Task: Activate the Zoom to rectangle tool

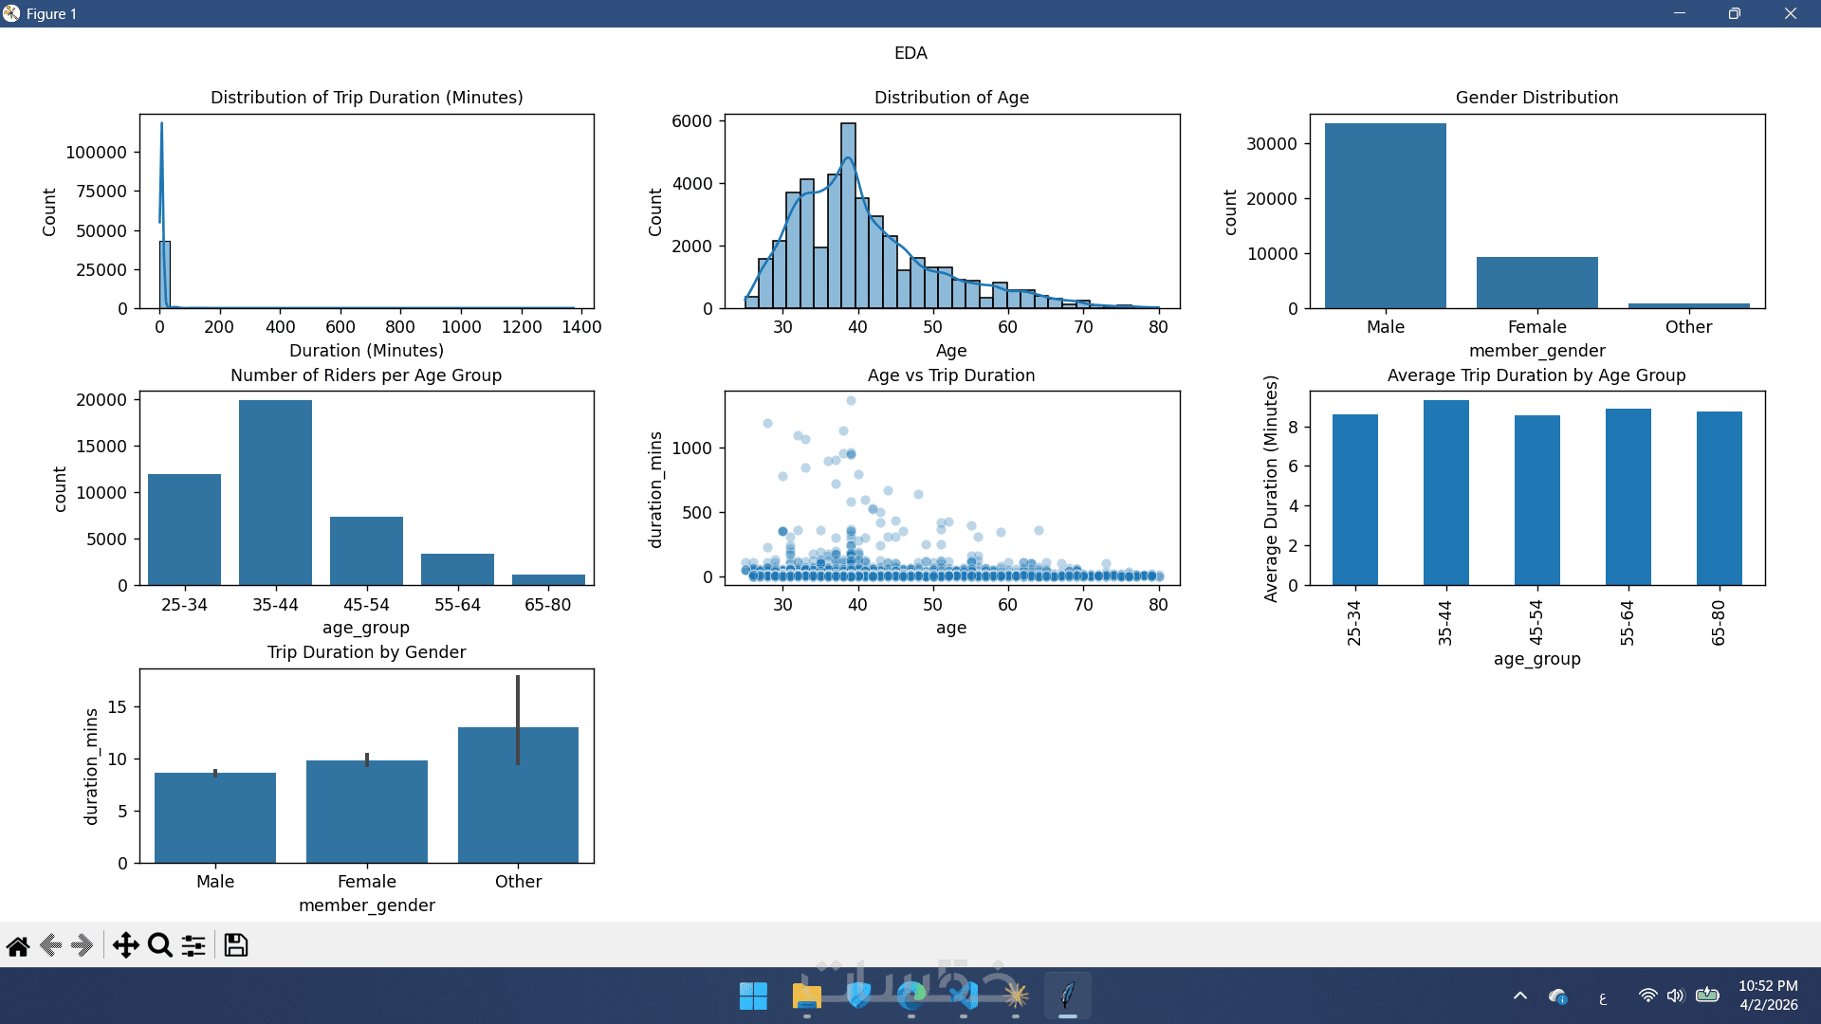Action: tap(159, 945)
